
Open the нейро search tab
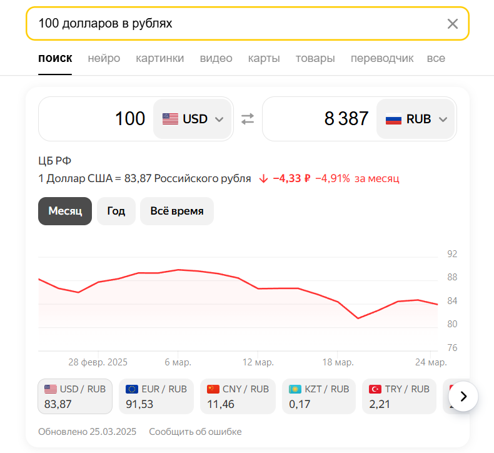pyautogui.click(x=104, y=58)
